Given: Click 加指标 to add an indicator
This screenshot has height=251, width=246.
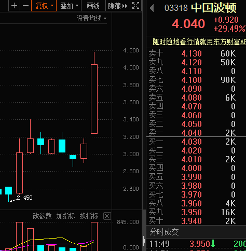Looking at the screenshot, I should (65, 216).
